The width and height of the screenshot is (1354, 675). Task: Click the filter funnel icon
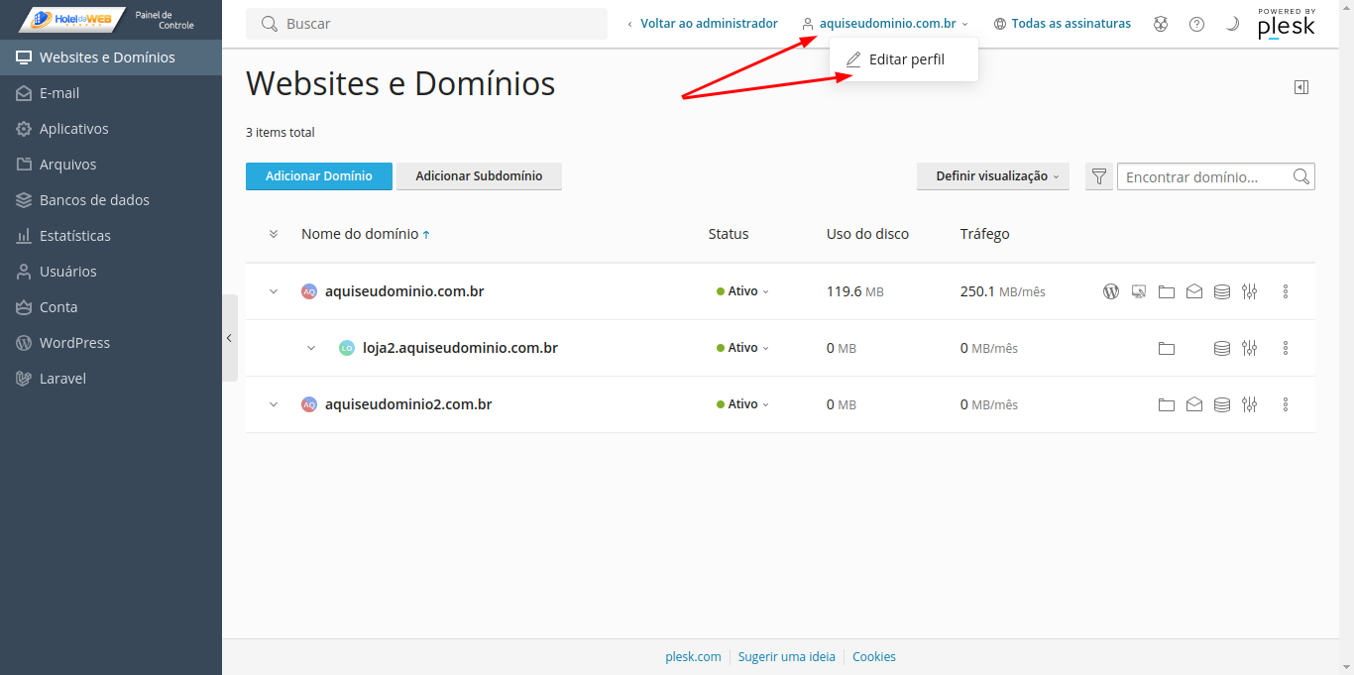(x=1098, y=176)
